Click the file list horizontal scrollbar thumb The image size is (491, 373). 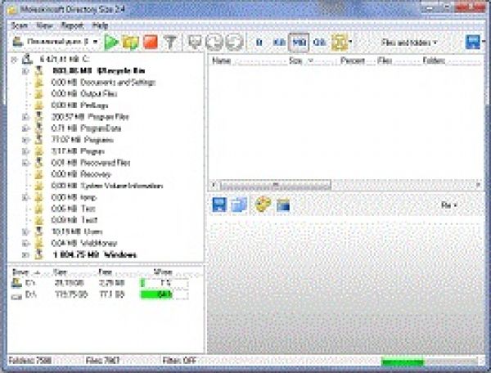pyautogui.click(x=276, y=185)
